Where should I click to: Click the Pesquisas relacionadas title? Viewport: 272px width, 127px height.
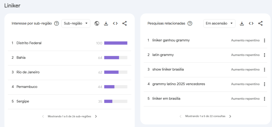pos(166,23)
